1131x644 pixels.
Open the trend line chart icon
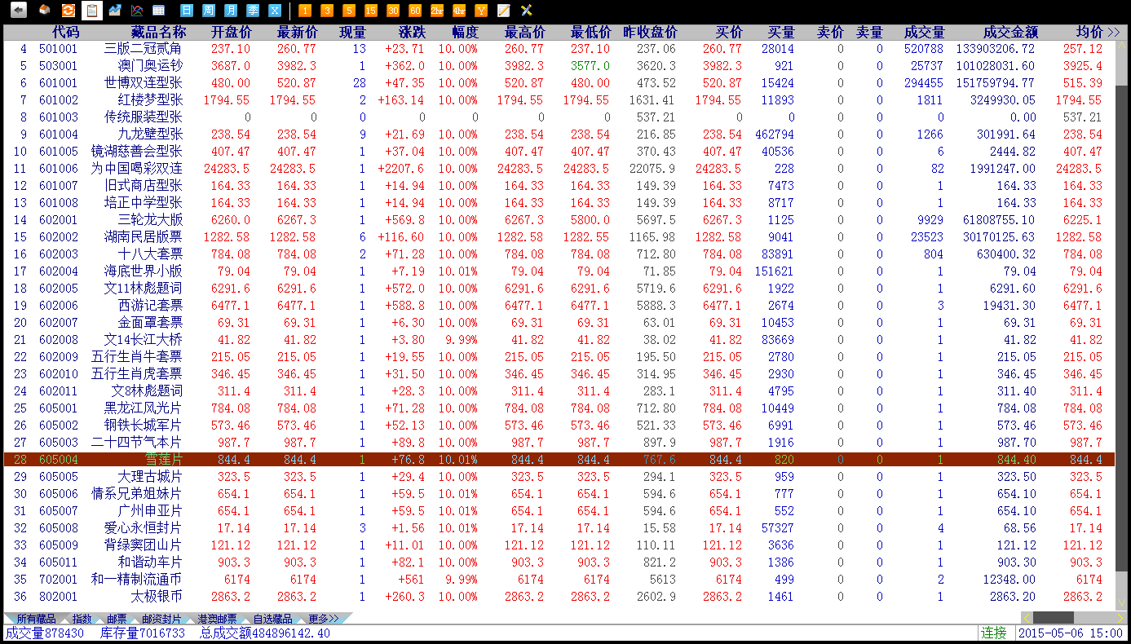click(115, 11)
